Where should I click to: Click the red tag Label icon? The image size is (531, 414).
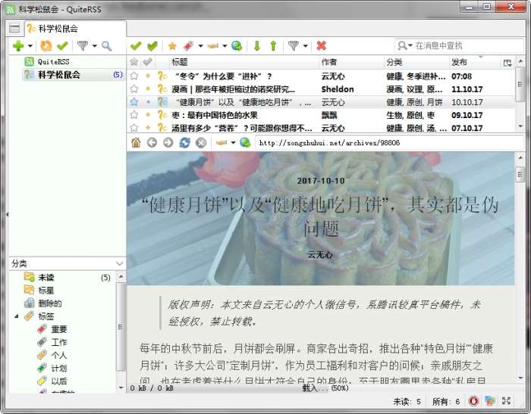pos(189,45)
